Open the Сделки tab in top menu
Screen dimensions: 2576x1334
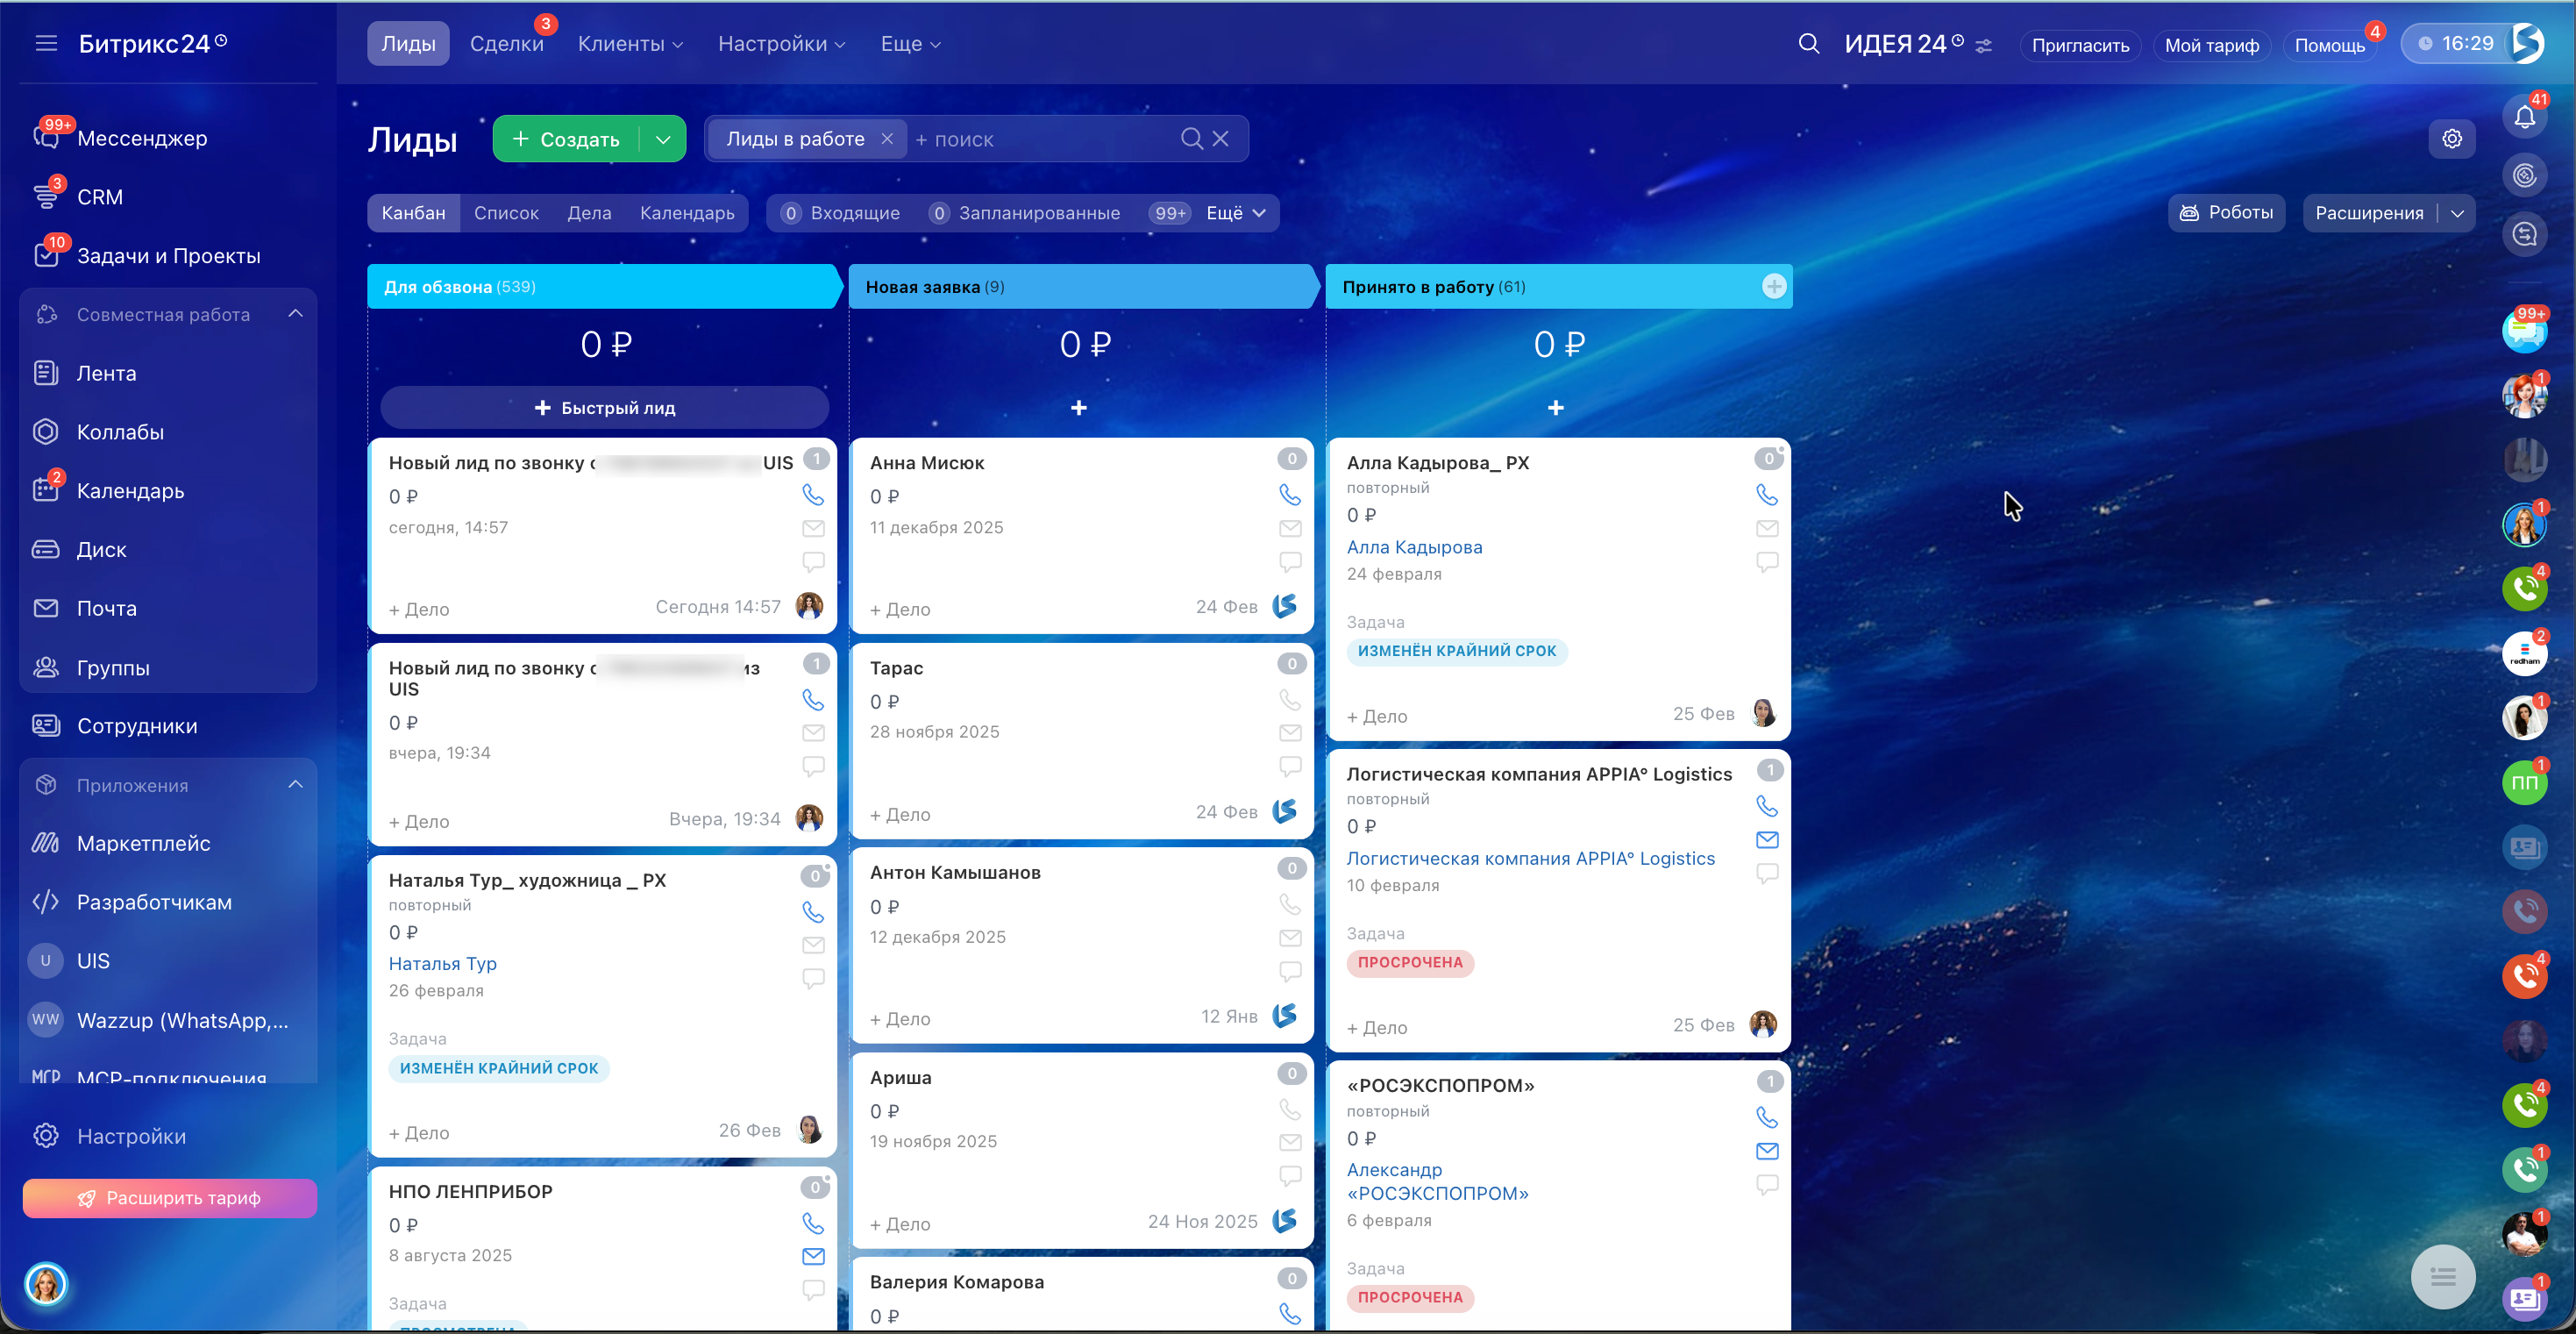click(x=506, y=44)
